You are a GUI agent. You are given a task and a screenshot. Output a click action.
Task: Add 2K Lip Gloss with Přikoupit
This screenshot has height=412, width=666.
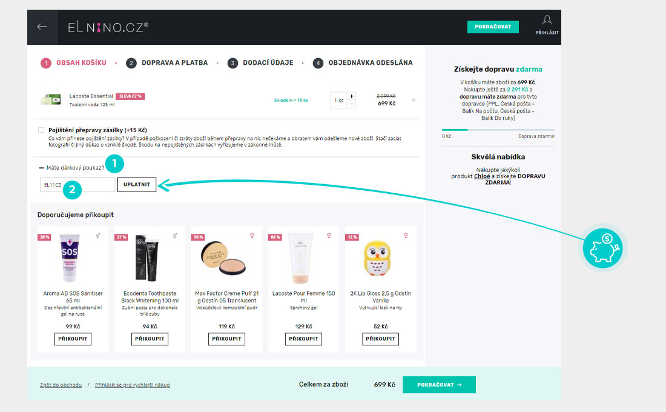pyautogui.click(x=380, y=339)
